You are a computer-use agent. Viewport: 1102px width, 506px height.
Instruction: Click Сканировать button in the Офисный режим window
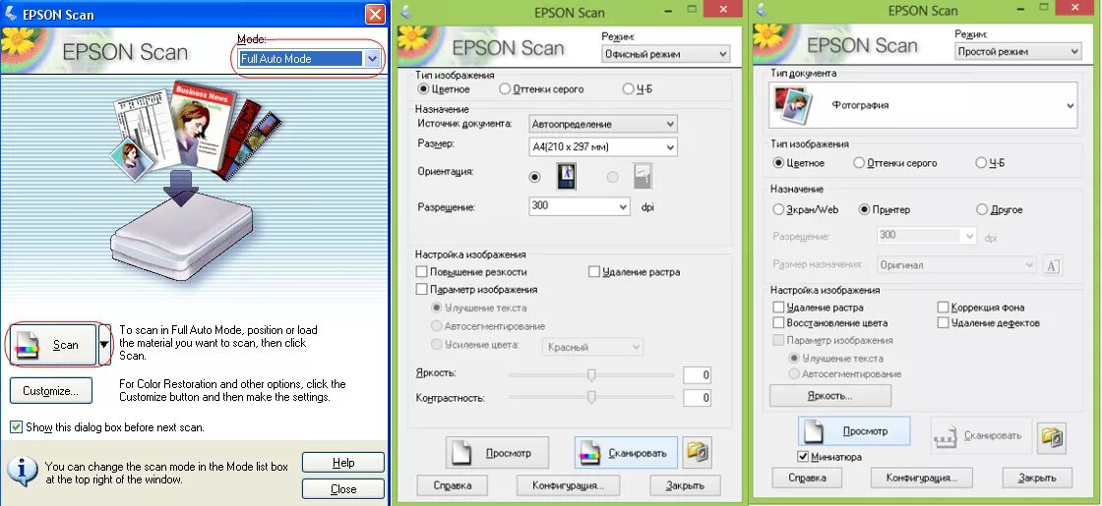pos(626,453)
